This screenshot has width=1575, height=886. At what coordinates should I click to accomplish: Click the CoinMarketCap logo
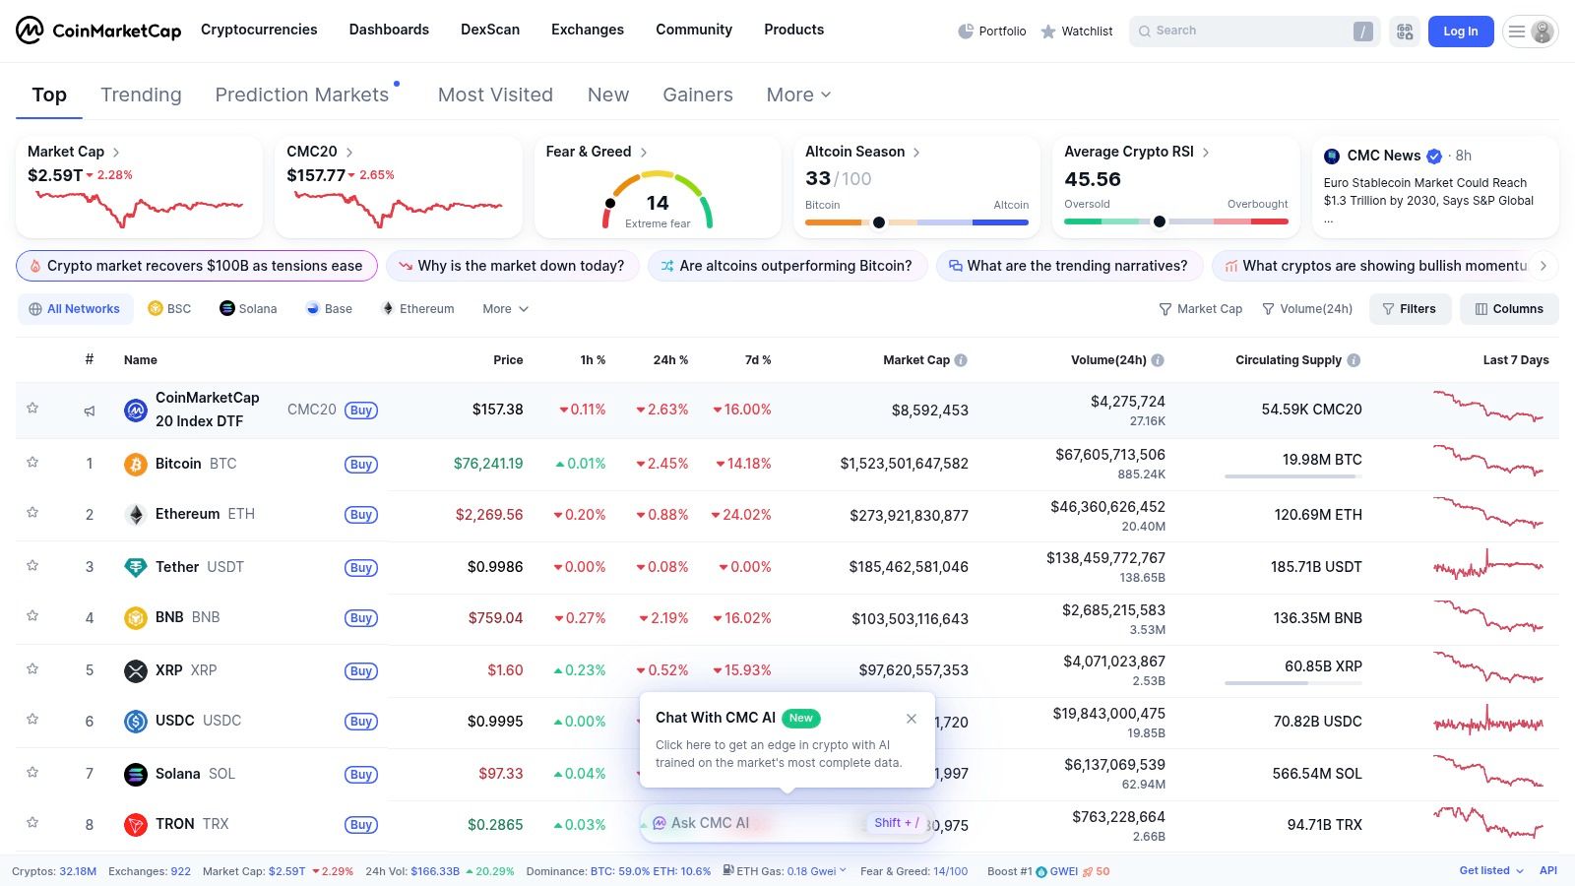point(98,31)
